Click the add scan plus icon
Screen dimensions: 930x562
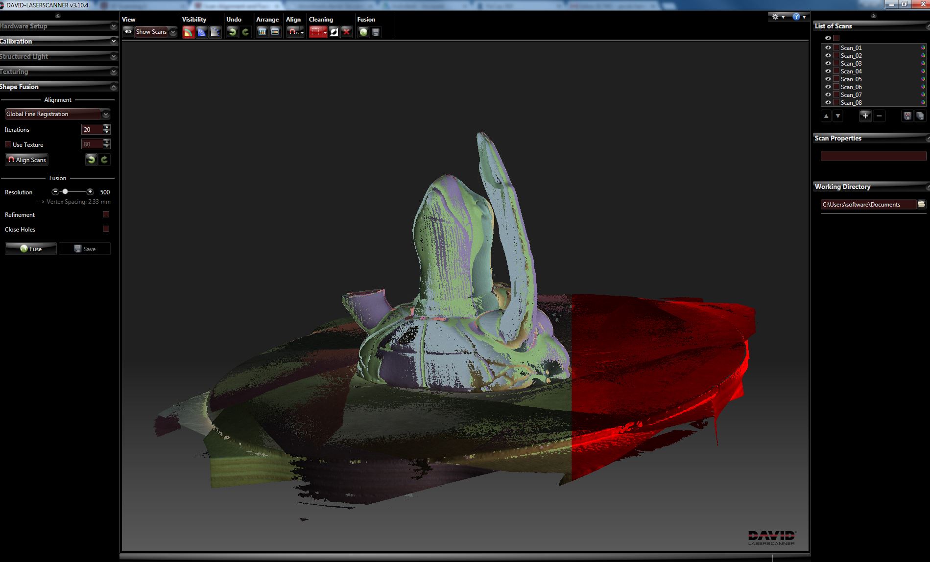(865, 116)
